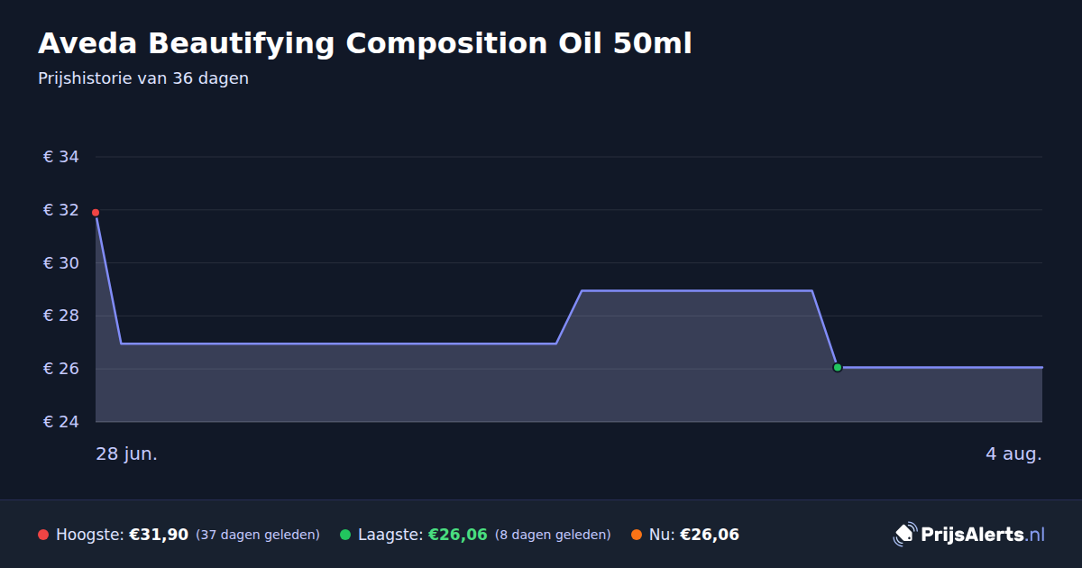Click the Aveda Beautifying Composition Oil title

[365, 43]
